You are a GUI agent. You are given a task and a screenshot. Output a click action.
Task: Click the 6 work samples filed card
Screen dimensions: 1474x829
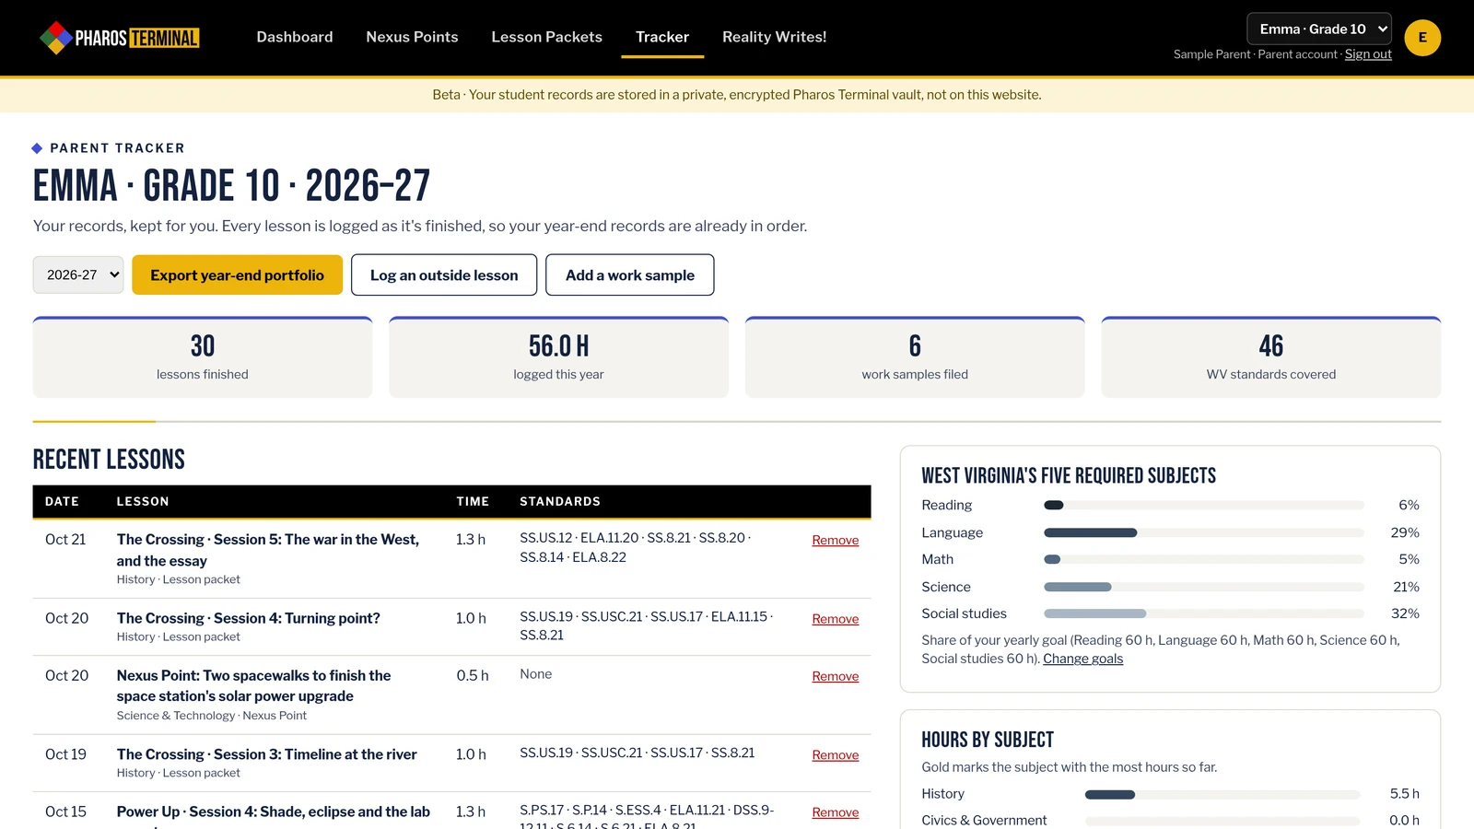(915, 357)
